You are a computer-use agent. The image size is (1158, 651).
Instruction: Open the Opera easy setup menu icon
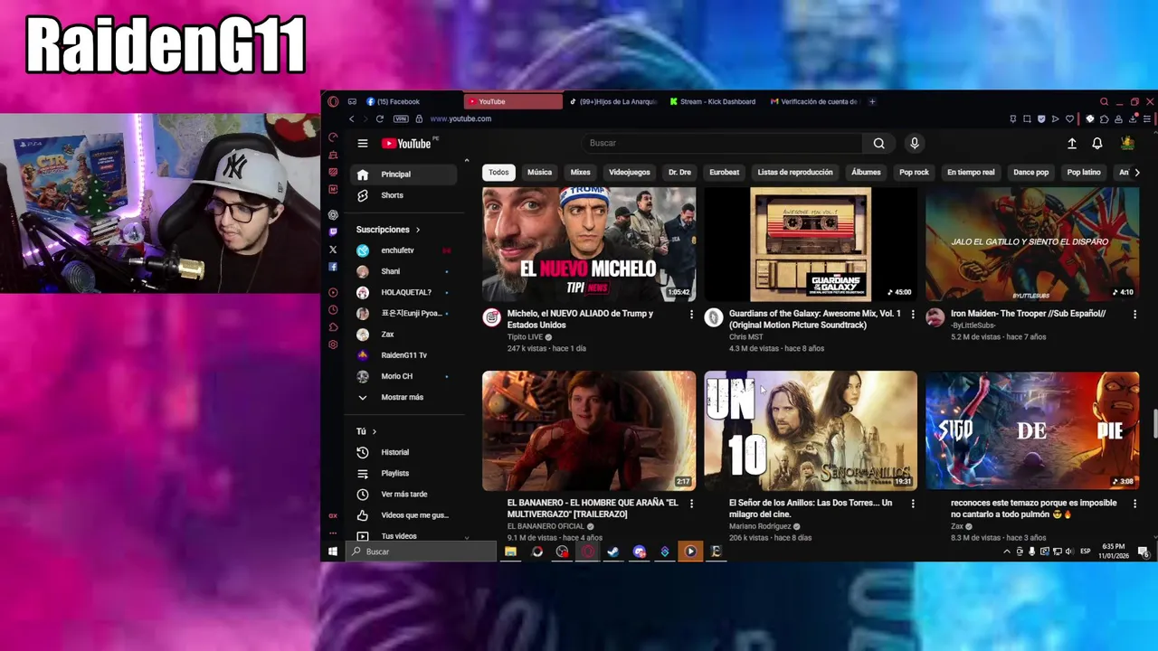[x=1147, y=118]
